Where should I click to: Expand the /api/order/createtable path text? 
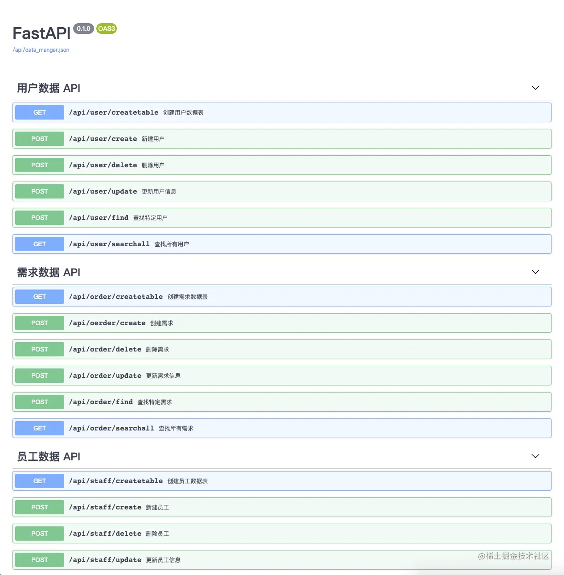pos(116,297)
